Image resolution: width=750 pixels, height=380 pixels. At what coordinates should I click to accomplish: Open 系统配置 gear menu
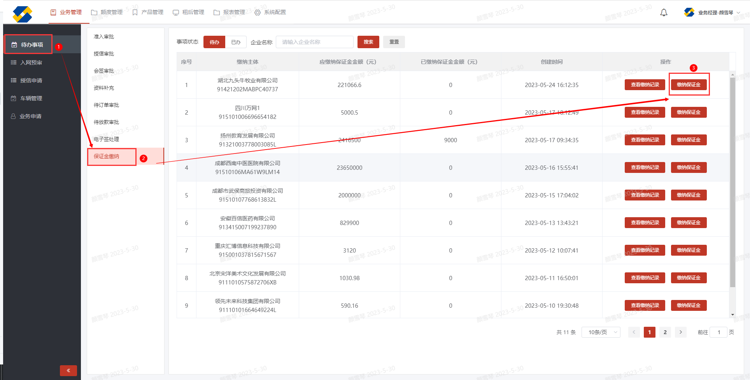(270, 12)
